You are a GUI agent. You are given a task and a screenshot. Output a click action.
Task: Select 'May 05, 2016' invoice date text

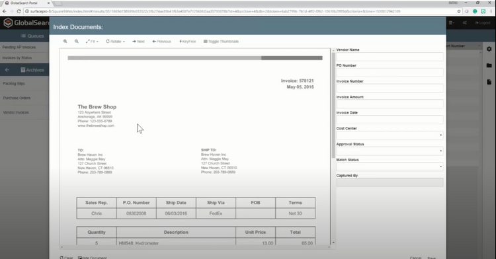pyautogui.click(x=300, y=87)
